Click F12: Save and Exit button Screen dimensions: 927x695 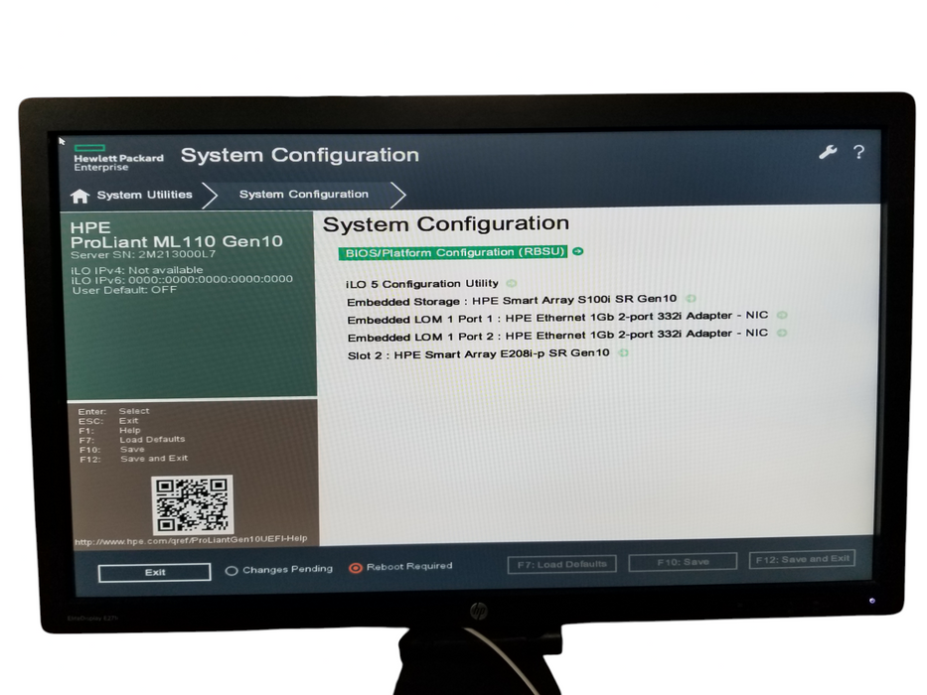point(801,560)
